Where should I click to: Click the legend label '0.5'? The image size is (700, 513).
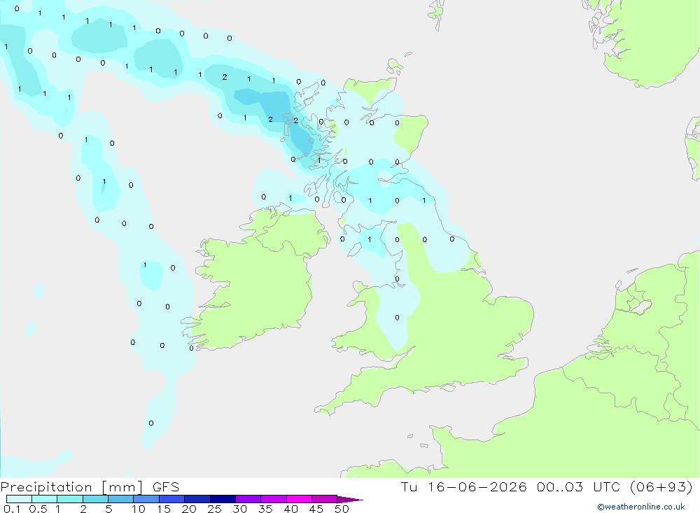pyautogui.click(x=38, y=509)
